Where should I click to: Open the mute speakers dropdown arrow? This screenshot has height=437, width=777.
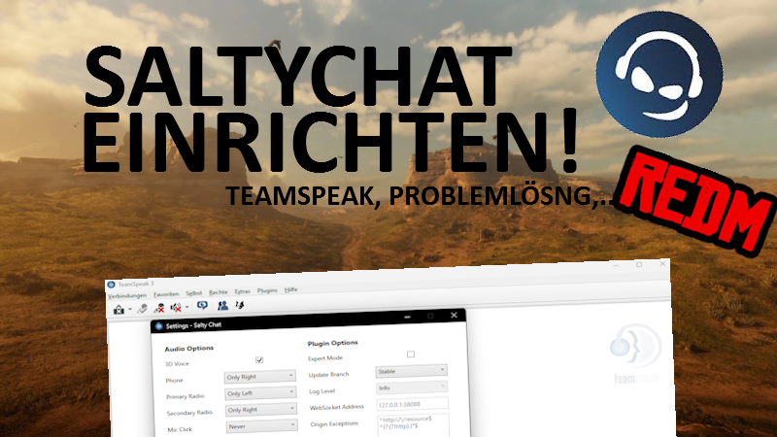point(186,307)
